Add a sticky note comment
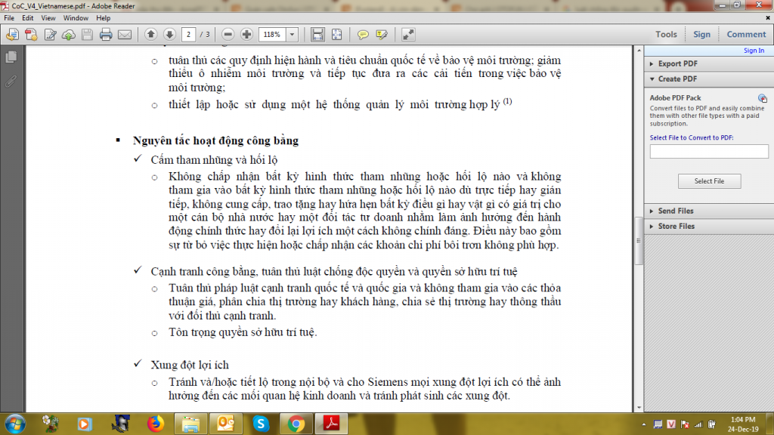This screenshot has width=774, height=435. [363, 35]
